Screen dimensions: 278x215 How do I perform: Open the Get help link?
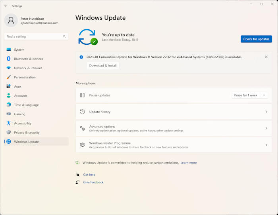click(x=89, y=175)
